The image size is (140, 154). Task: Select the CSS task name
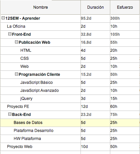[x=24, y=58]
